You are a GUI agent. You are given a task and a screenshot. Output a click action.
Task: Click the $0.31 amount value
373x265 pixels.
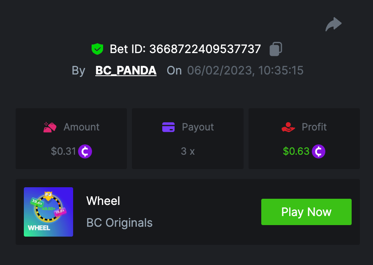[64, 151]
